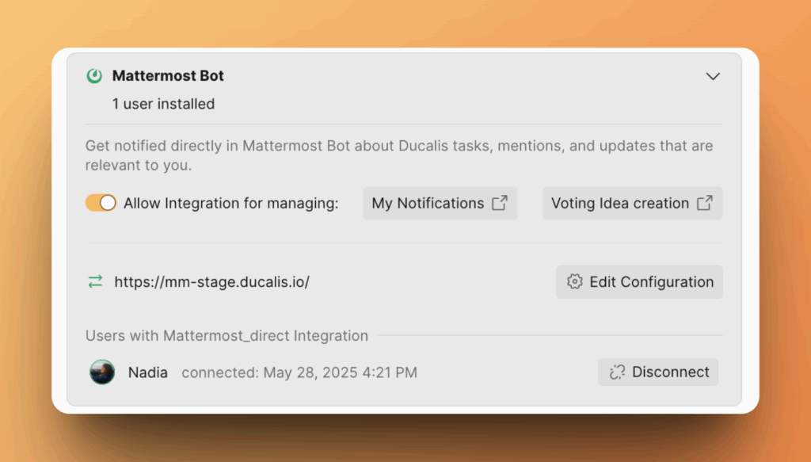811x462 pixels.
Task: Click the green sync arrows icon beside the URL
Action: tap(95, 281)
